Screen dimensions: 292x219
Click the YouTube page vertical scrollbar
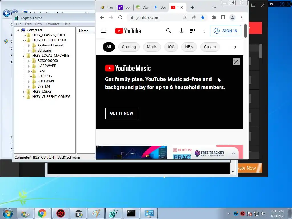(246, 31)
